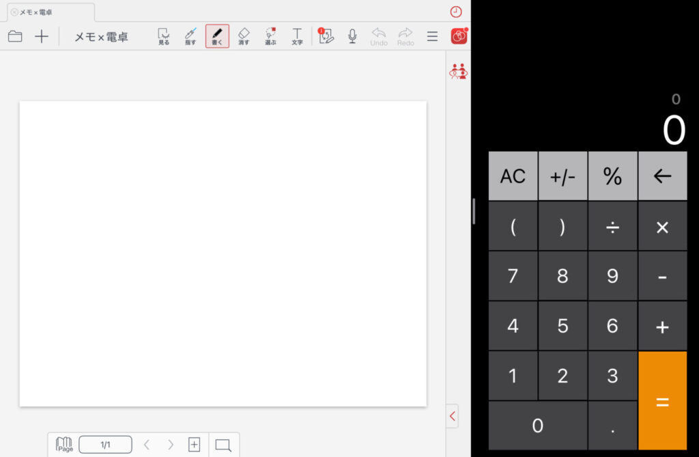Select the 選ぶ lasso selection tool
Image resolution: width=699 pixels, height=457 pixels.
coord(270,36)
